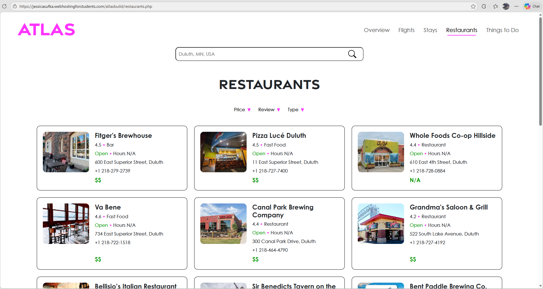Screen dimensions: 543x289
Task: Click the ATLAS logo
Action: [46, 29]
